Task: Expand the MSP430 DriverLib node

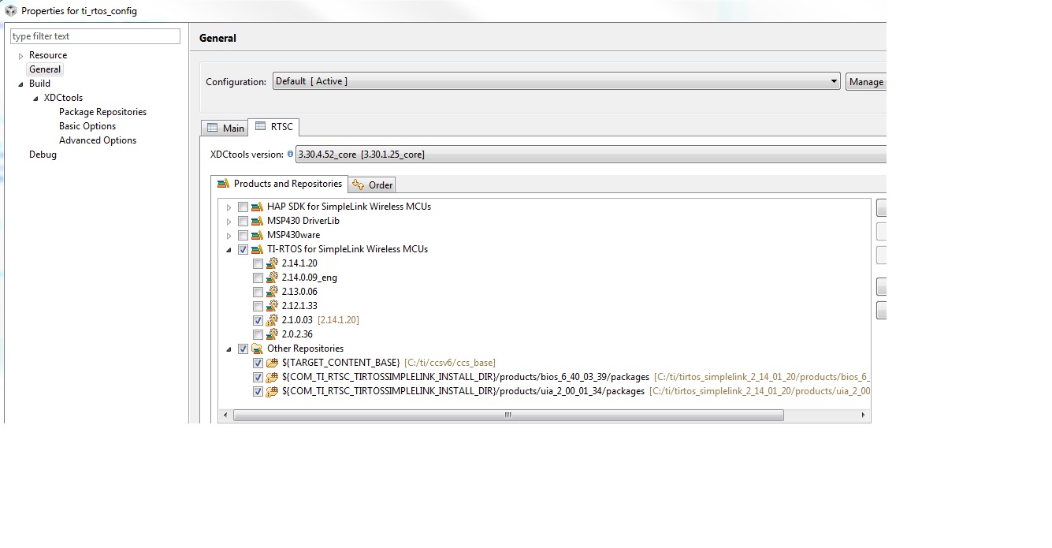Action: click(x=229, y=222)
